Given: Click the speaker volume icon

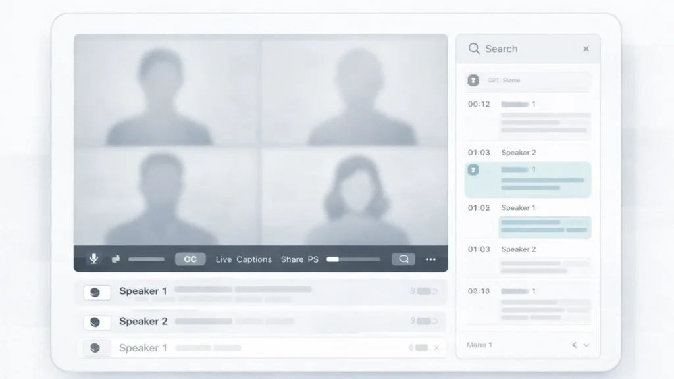Looking at the screenshot, I should point(116,259).
